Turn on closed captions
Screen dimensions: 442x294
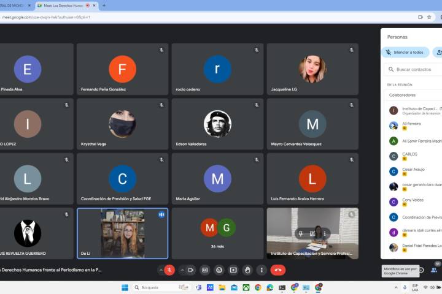204,269
